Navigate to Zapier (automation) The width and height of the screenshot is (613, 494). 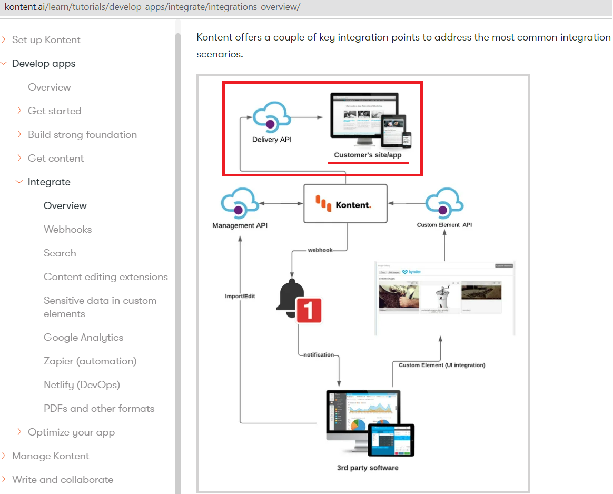(90, 361)
